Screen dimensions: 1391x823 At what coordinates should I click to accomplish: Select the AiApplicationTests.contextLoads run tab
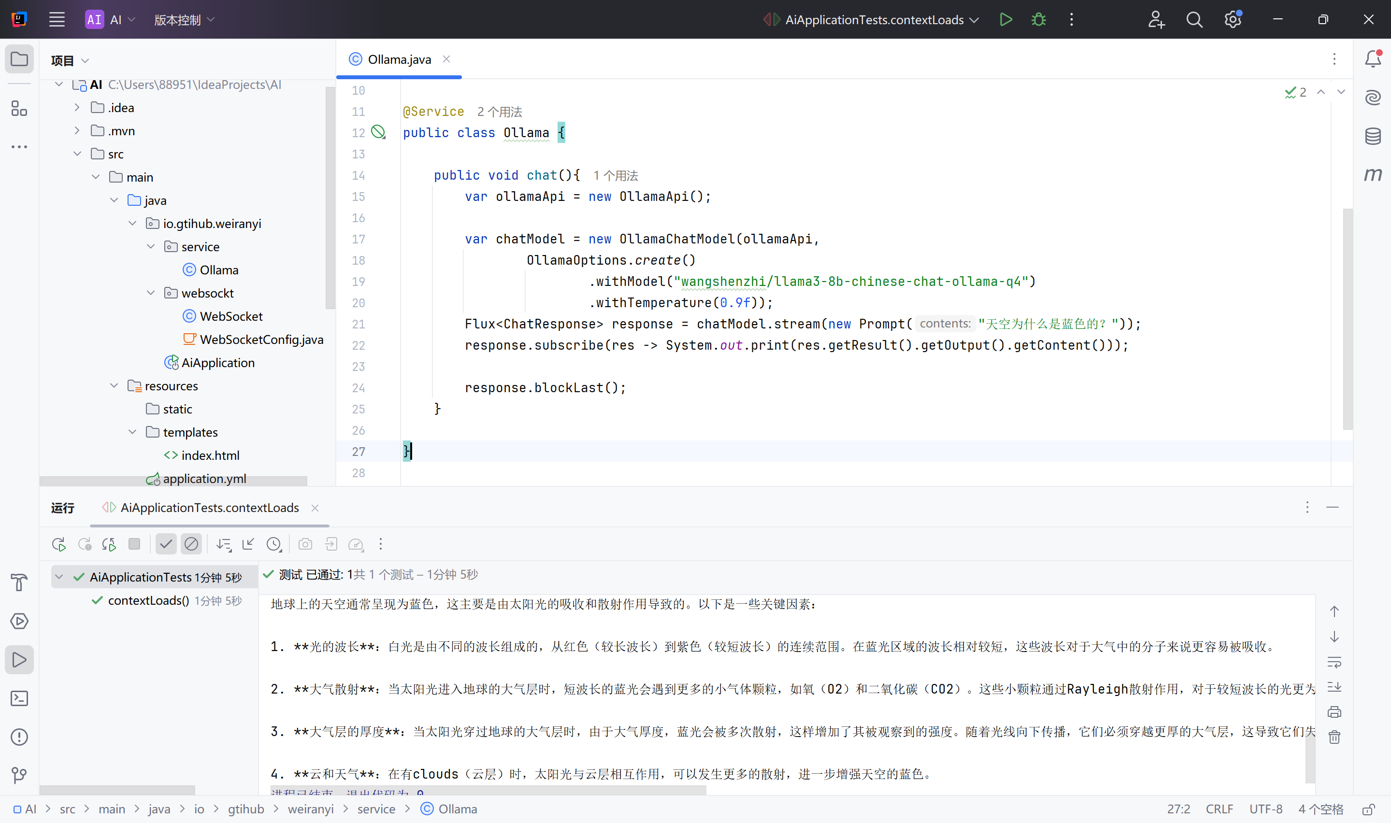[x=209, y=508]
